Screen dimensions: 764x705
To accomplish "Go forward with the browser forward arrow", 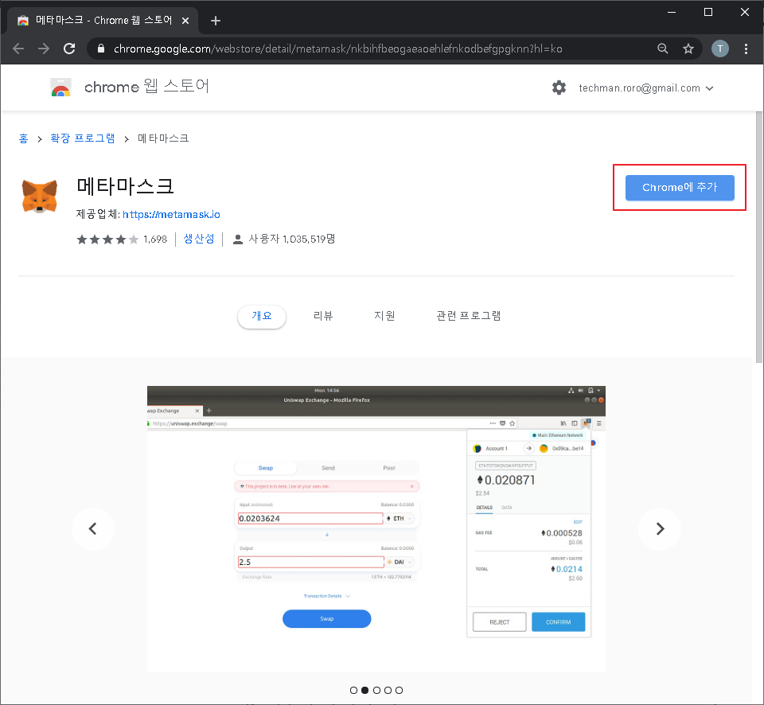I will 44,49.
